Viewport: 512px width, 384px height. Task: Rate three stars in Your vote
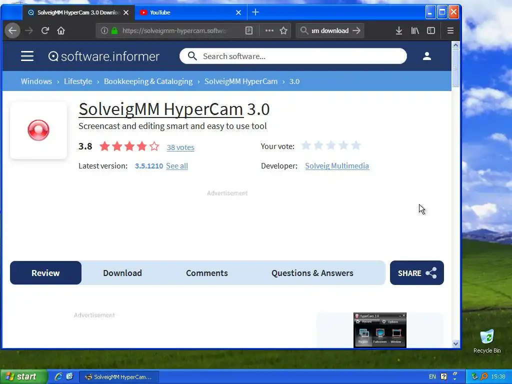pyautogui.click(x=331, y=145)
